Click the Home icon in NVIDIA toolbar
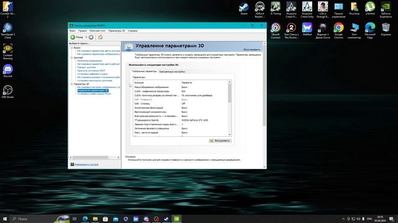Image resolution: width=398 pixels, height=223 pixels. coord(101,37)
